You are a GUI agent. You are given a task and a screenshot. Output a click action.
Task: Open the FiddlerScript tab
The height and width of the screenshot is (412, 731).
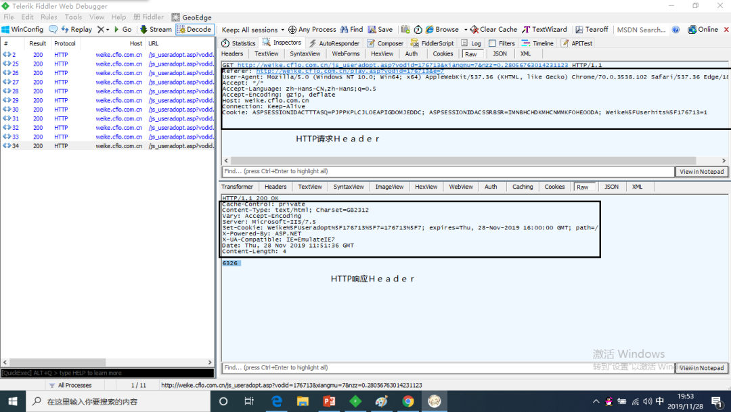[432, 43]
